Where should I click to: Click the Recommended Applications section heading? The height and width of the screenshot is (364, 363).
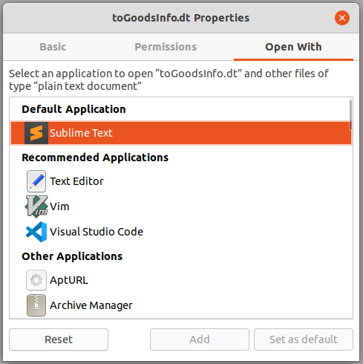95,157
